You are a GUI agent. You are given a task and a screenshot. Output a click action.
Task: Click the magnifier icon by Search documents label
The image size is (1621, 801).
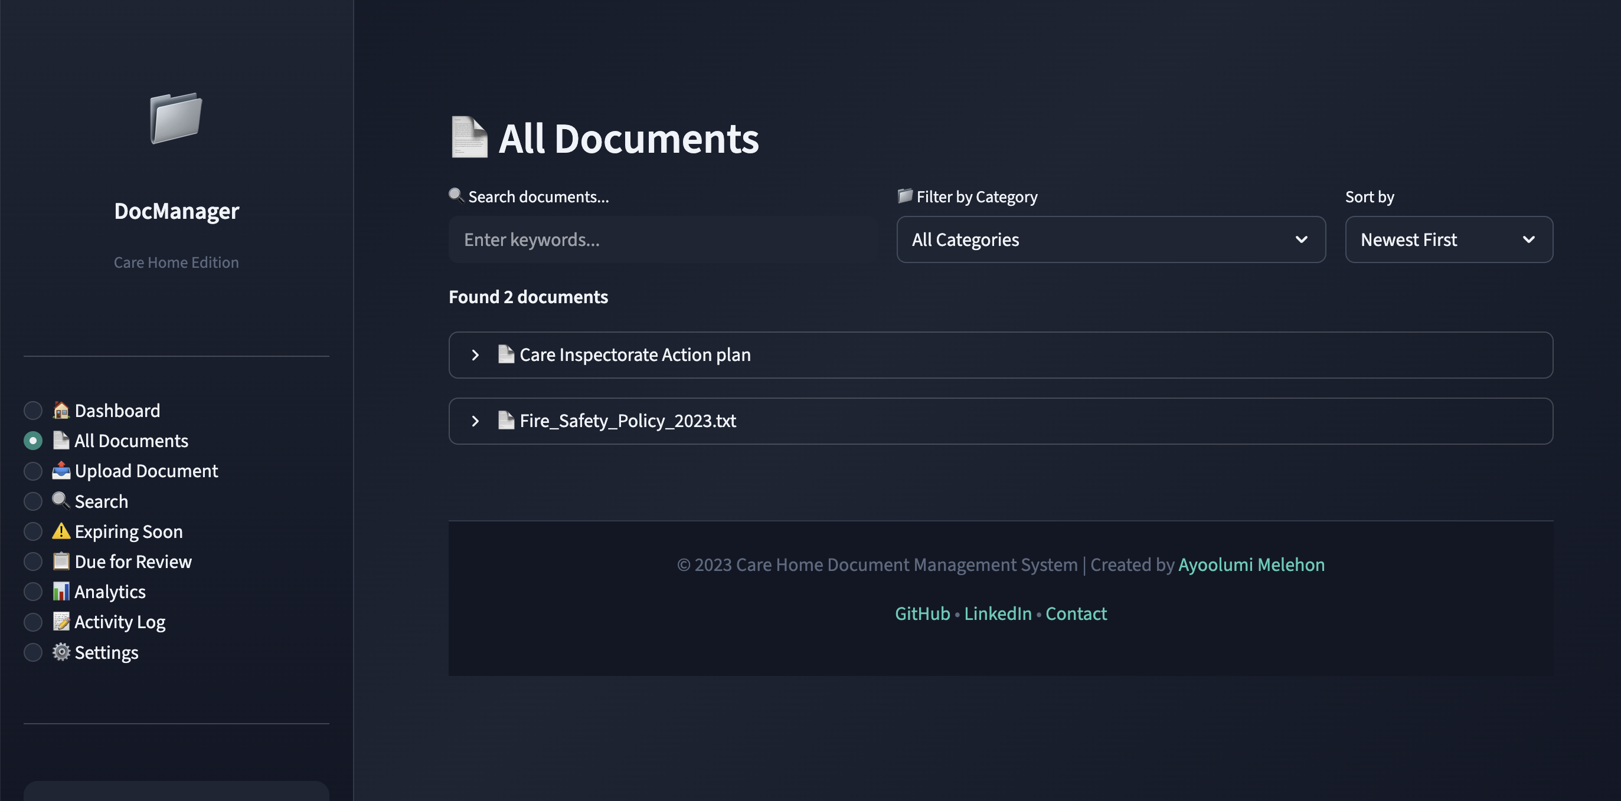pyautogui.click(x=456, y=196)
